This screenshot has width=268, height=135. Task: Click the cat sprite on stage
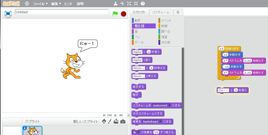(x=73, y=66)
